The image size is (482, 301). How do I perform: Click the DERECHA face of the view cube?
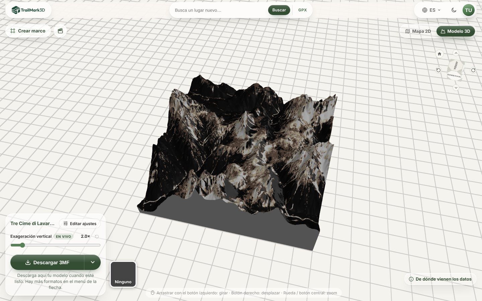tap(454, 76)
